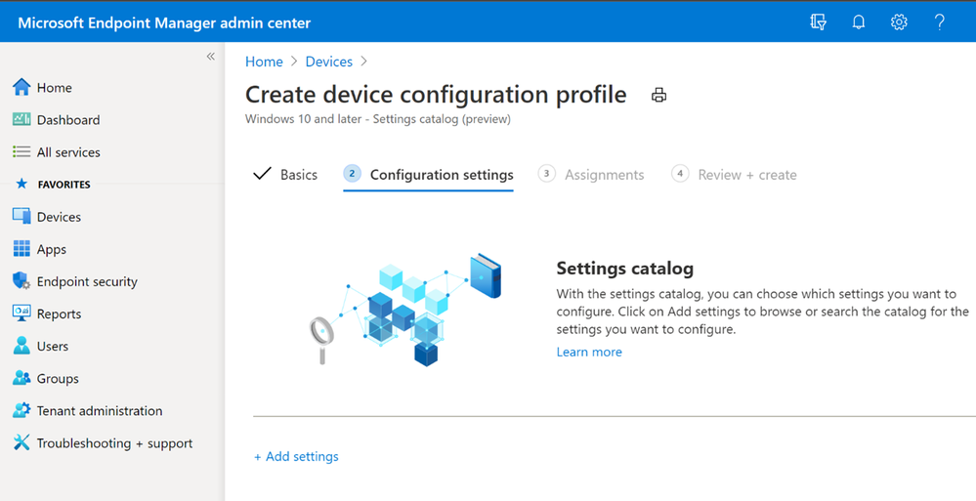Go to the Basics step tab
This screenshot has width=976, height=501.
coord(285,175)
